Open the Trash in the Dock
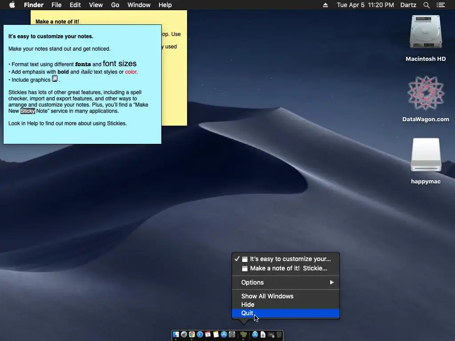Screen dimensions: 455x341 (279, 335)
